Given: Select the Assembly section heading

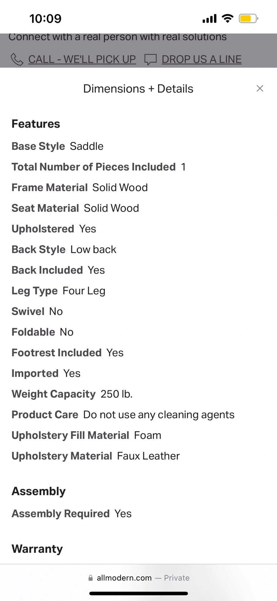Looking at the screenshot, I should tap(39, 491).
